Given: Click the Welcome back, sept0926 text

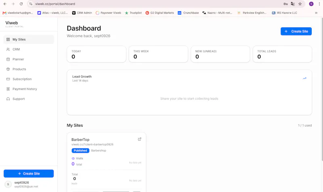Looking at the screenshot, I should coord(88,36).
